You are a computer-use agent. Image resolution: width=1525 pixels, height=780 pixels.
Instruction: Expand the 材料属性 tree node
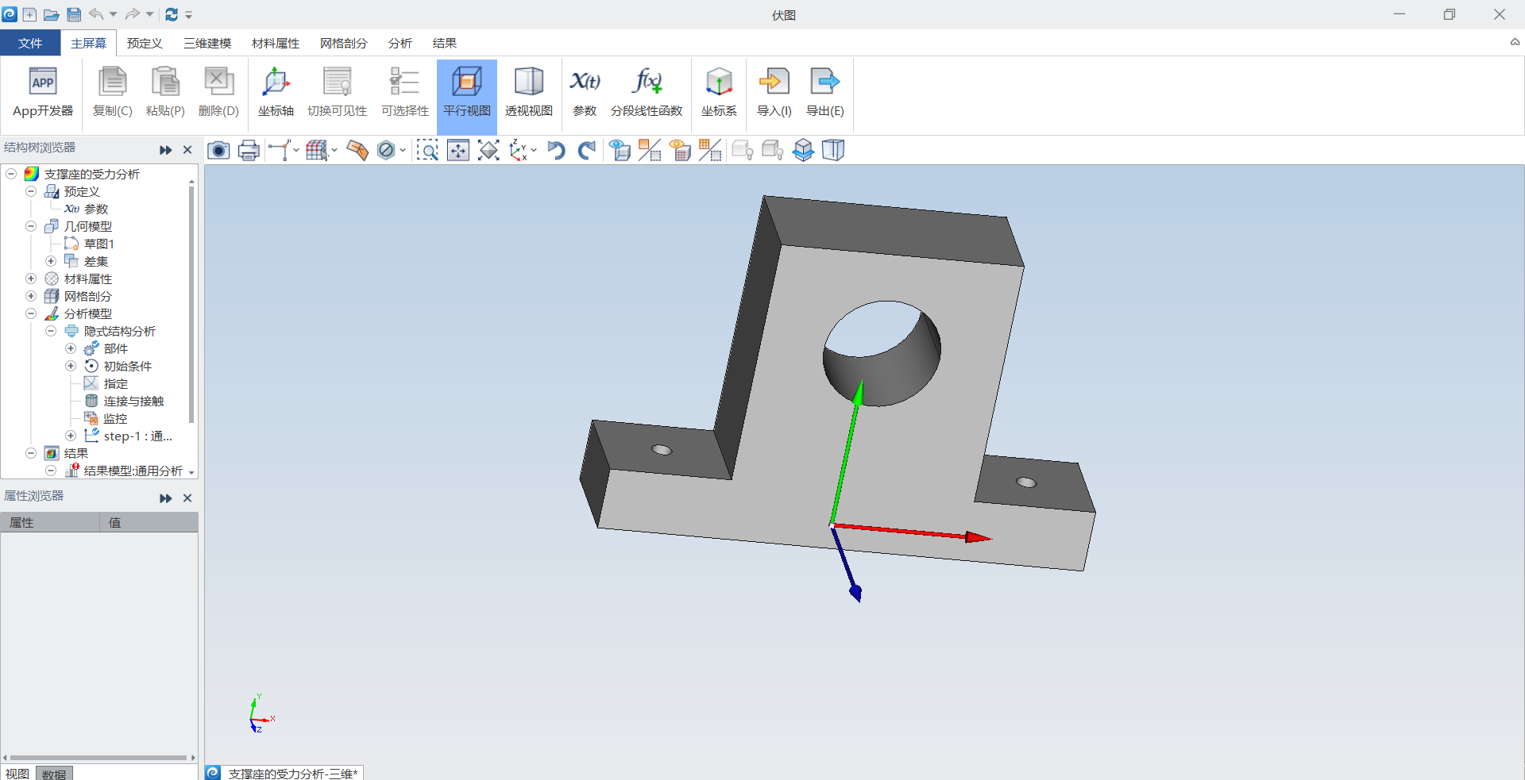click(31, 279)
